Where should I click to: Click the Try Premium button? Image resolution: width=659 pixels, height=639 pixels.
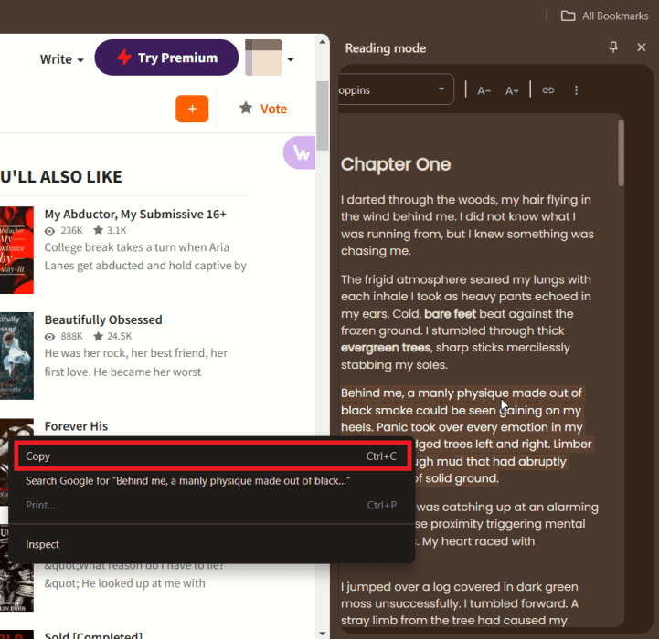[x=166, y=58]
